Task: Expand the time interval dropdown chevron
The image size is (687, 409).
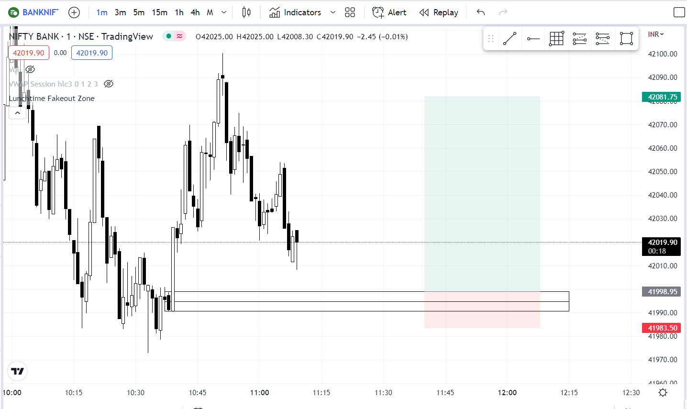Action: pos(223,12)
